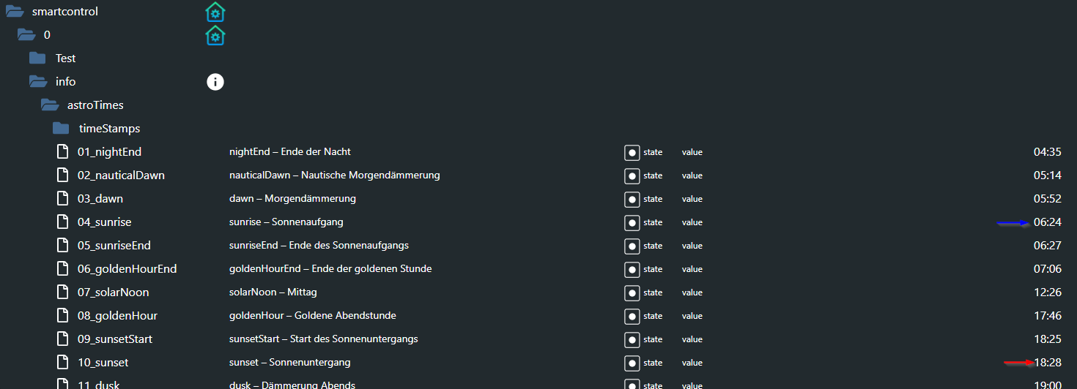Click the file icon of 03_dawn

(x=63, y=199)
